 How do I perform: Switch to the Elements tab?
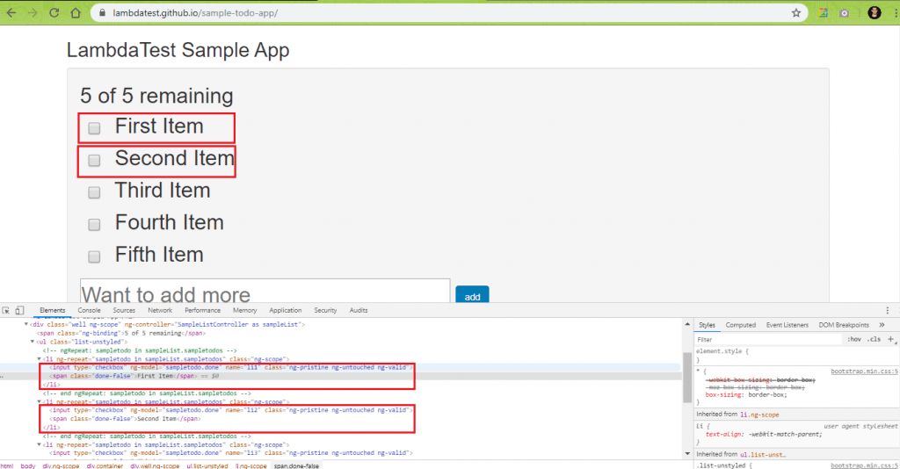pyautogui.click(x=52, y=310)
